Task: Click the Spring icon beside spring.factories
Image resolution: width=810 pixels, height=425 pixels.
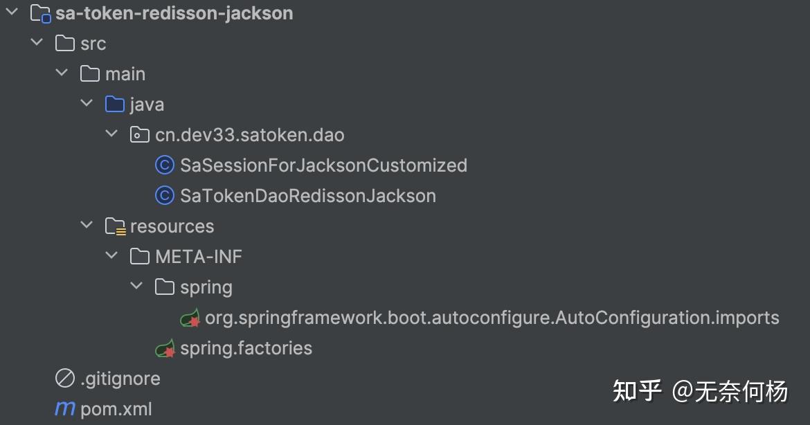Action: [x=165, y=349]
